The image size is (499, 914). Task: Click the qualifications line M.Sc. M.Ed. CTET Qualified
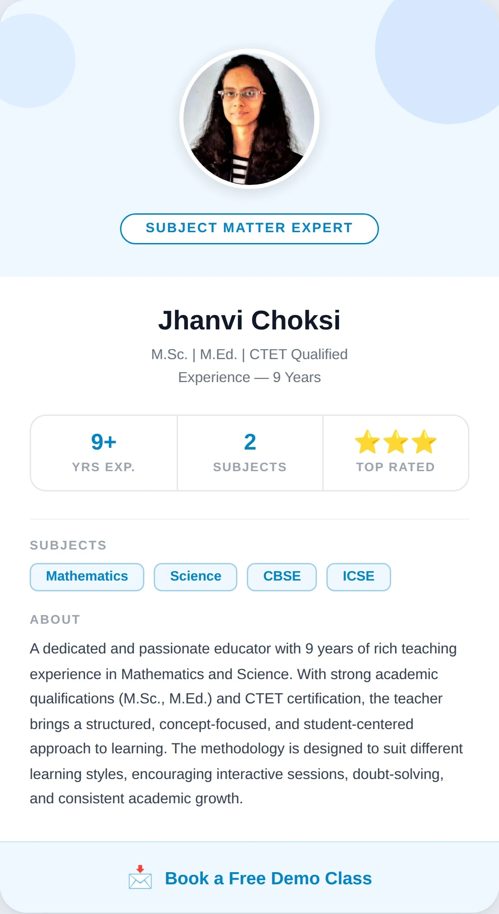[249, 355]
